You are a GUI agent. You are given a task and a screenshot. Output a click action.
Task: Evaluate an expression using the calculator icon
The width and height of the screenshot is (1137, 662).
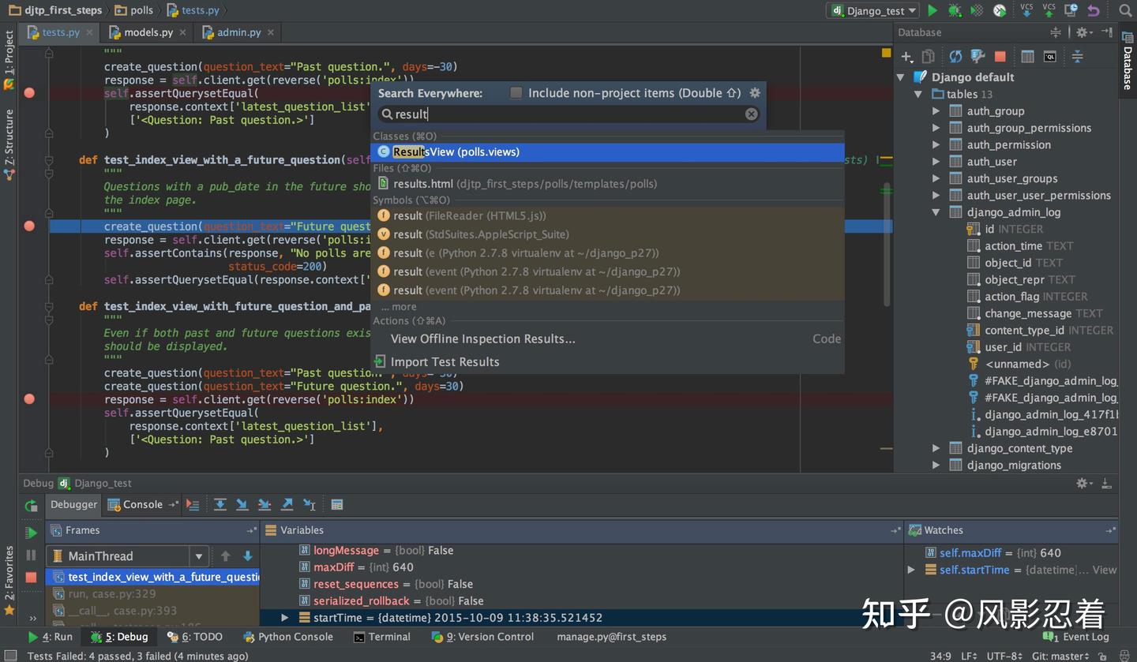(x=336, y=504)
